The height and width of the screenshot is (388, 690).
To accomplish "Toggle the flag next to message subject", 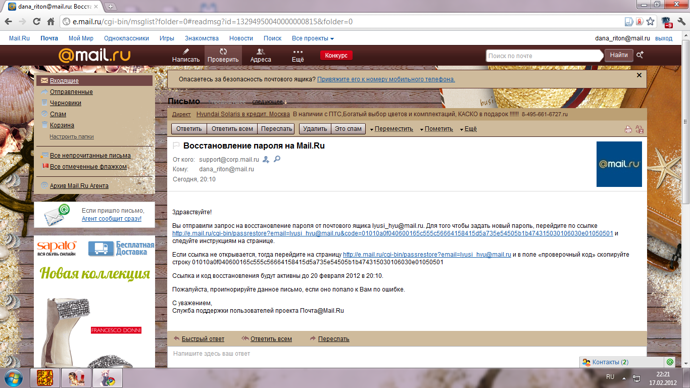I will (x=176, y=146).
